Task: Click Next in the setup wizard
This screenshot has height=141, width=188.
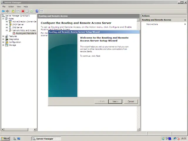Action: pyautogui.click(x=115, y=101)
